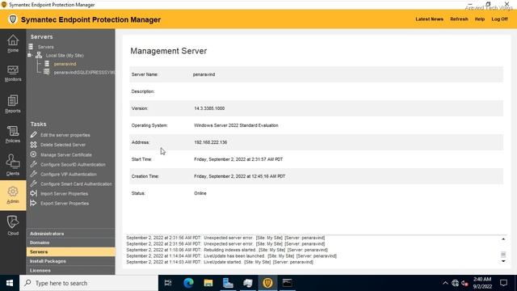Click Delete Selected Server task
Image resolution: width=517 pixels, height=291 pixels.
[x=63, y=145]
